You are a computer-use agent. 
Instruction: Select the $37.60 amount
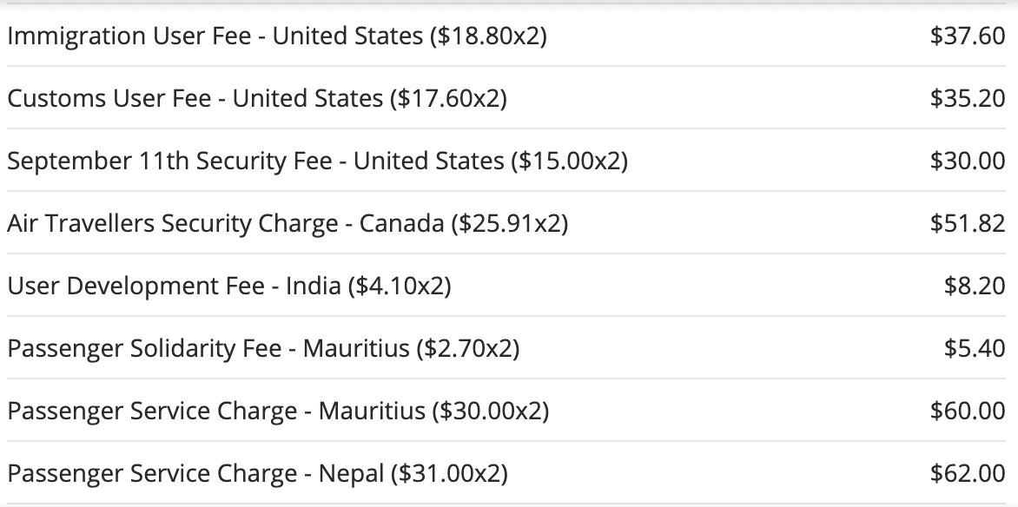click(967, 36)
